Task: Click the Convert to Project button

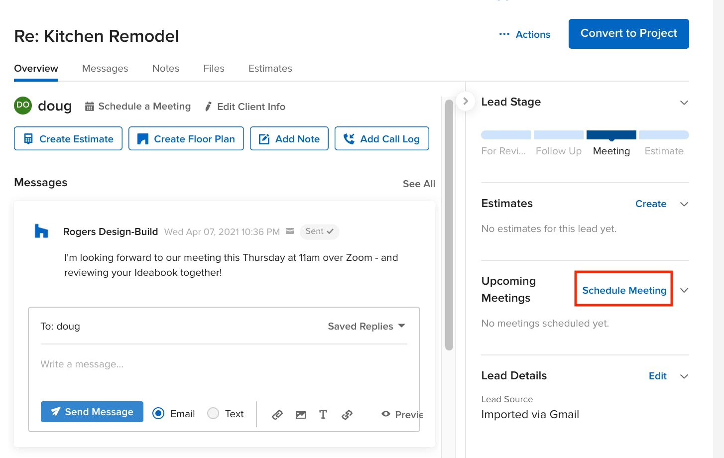Action: point(628,33)
